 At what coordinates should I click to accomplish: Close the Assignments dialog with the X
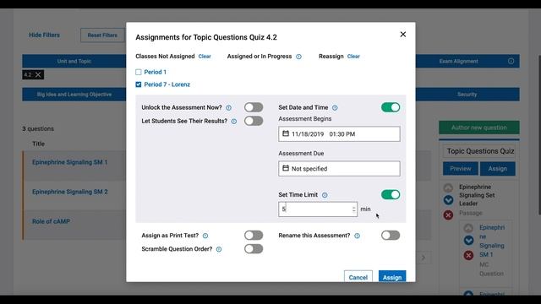[x=402, y=35]
